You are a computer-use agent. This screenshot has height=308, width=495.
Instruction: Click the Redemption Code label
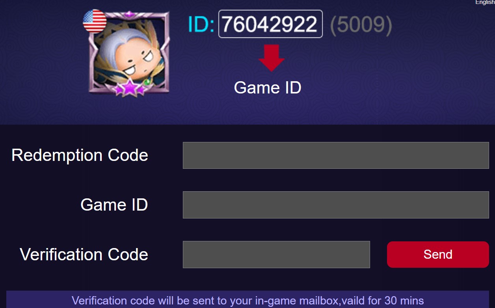click(x=80, y=155)
